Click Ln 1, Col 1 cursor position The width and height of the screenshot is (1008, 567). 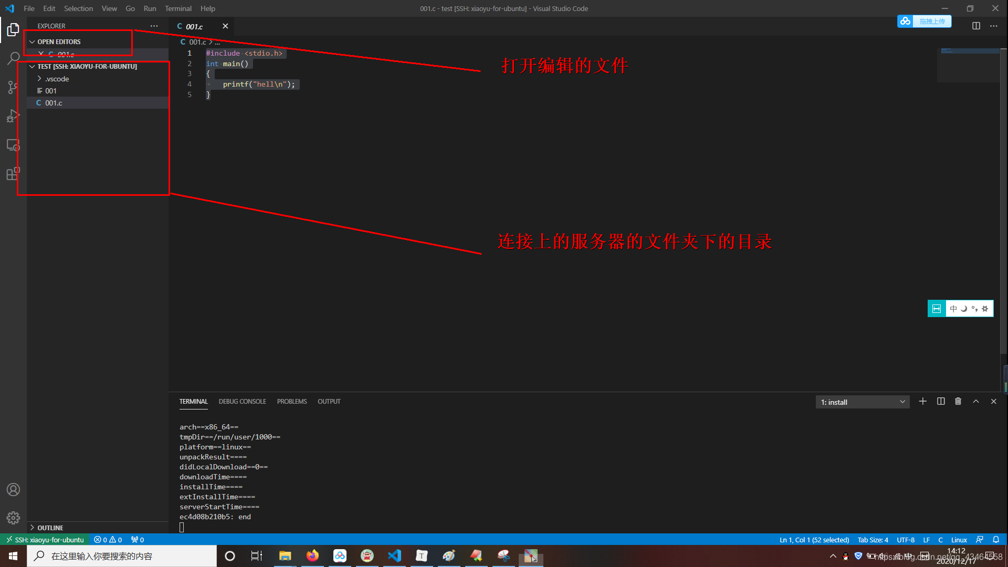click(814, 540)
